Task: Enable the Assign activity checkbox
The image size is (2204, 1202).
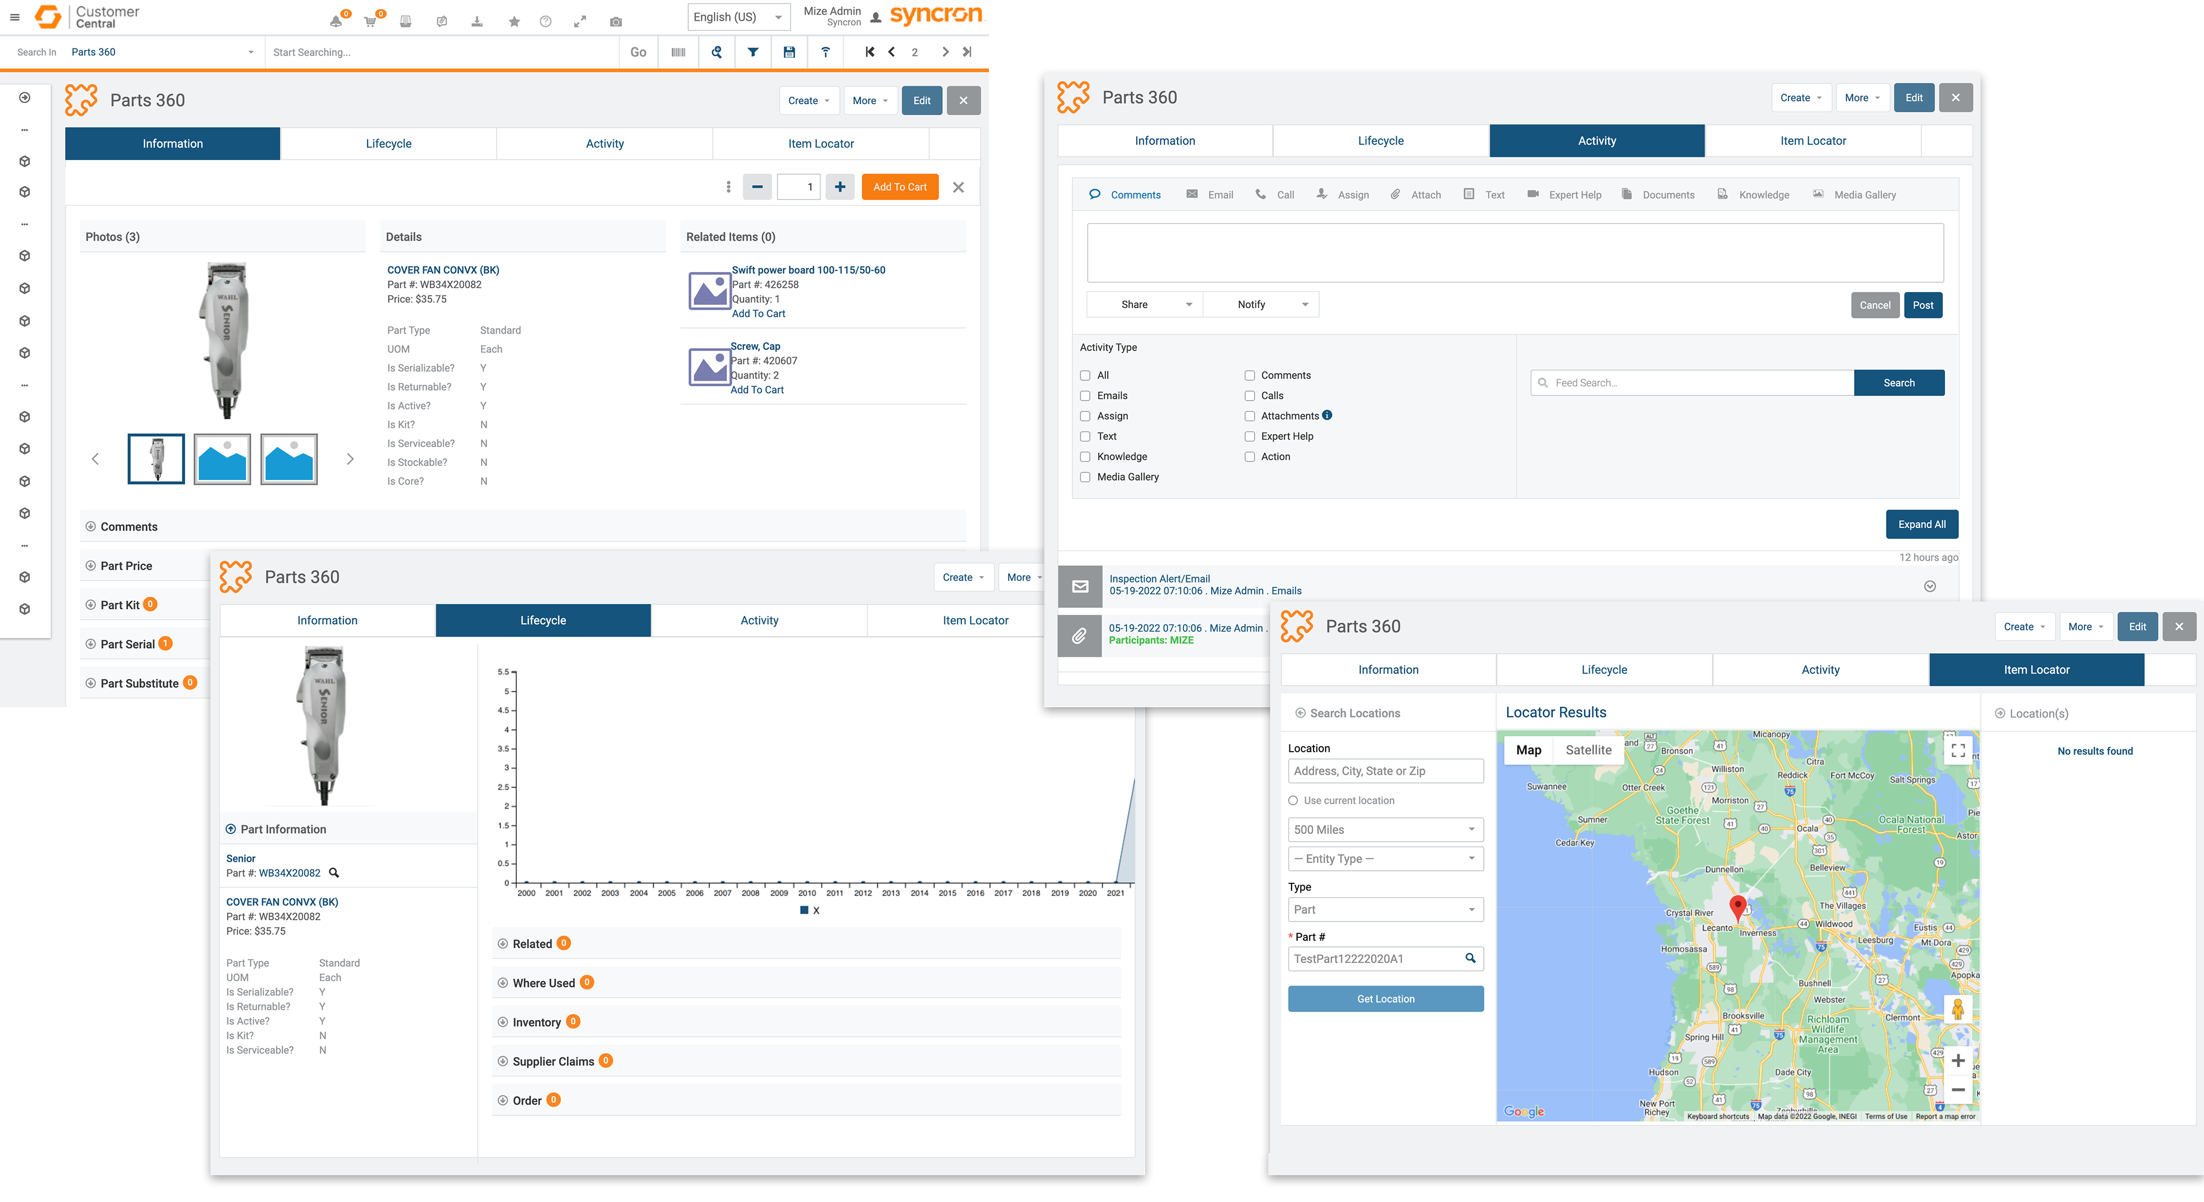Action: (x=1085, y=417)
